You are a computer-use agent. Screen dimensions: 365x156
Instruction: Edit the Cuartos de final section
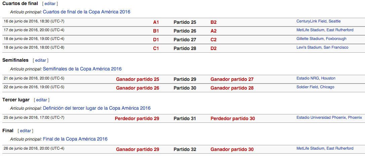click(x=50, y=4)
